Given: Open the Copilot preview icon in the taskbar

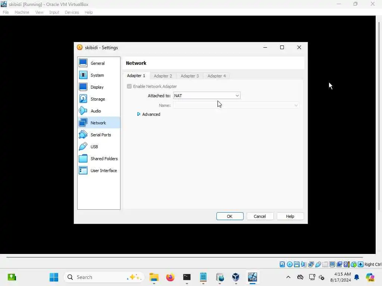Looking at the screenshot, I should (370, 277).
